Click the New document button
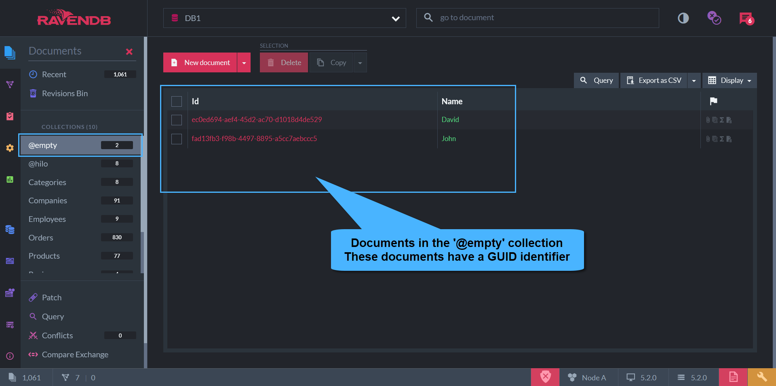 point(200,63)
